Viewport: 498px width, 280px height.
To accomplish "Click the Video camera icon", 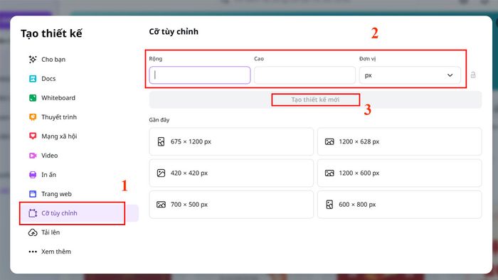I will click(33, 156).
